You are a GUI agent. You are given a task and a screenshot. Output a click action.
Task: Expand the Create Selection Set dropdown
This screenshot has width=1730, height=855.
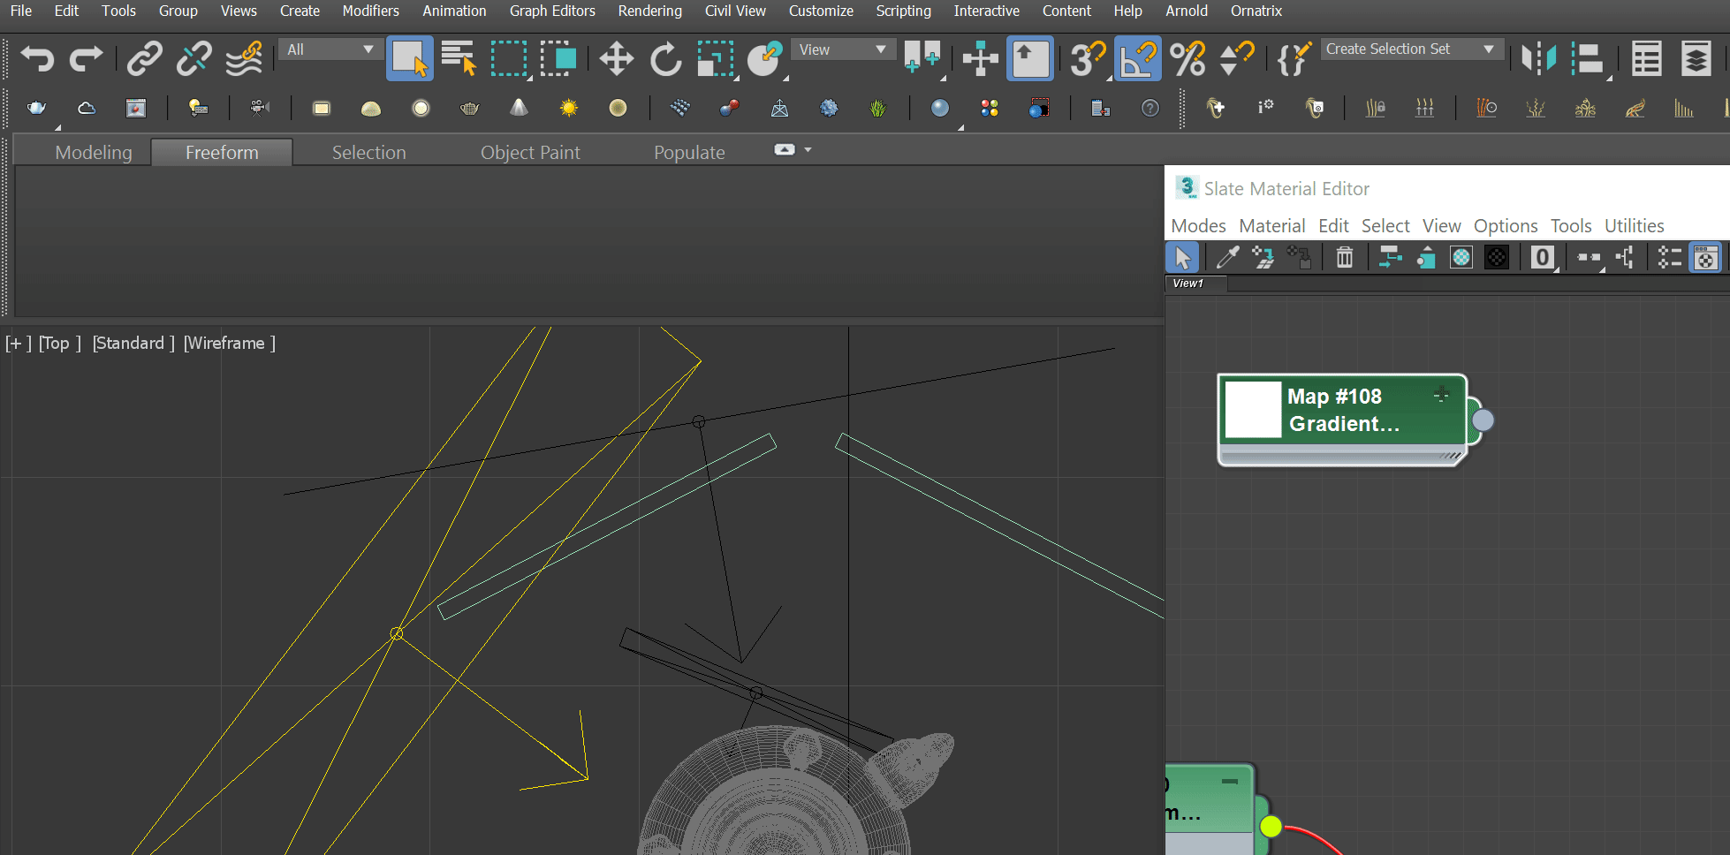point(1489,49)
